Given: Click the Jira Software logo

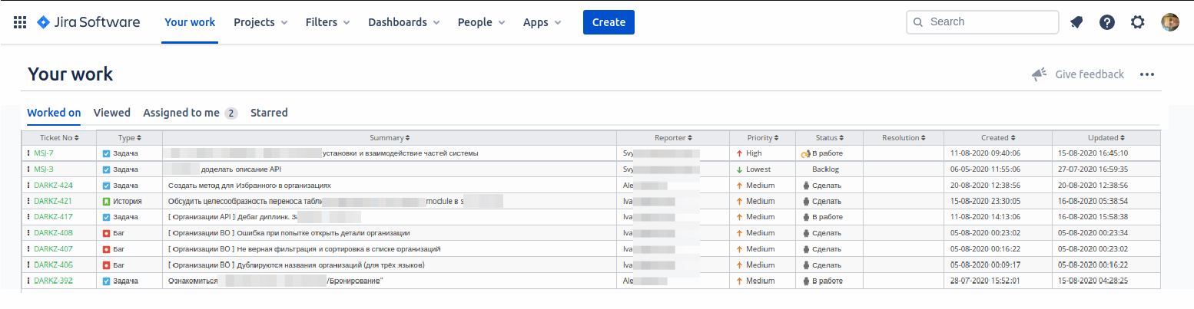Looking at the screenshot, I should tap(88, 22).
